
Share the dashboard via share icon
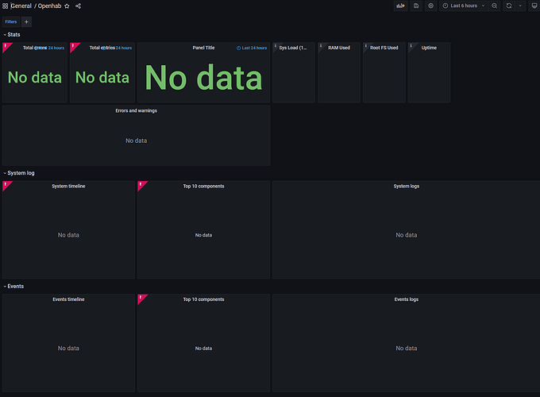coord(78,6)
